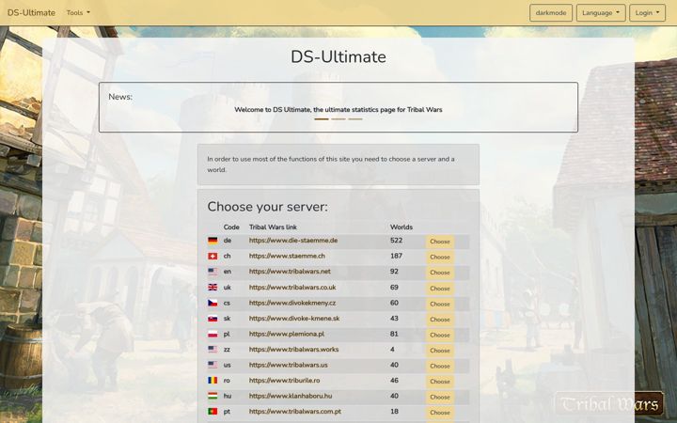Click the worlds count 81
Screen dimensions: 677x423
(394, 334)
